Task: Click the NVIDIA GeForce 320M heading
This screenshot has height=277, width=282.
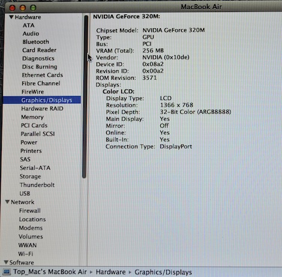Action: (x=127, y=17)
